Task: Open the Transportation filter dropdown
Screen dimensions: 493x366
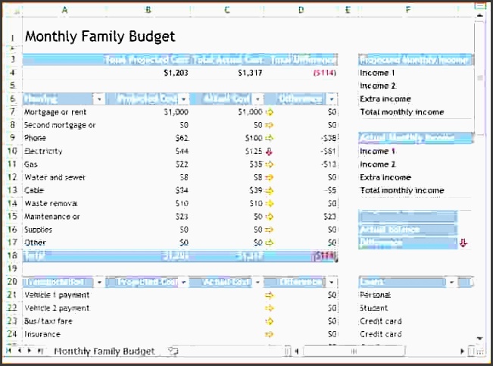Action: click(98, 282)
